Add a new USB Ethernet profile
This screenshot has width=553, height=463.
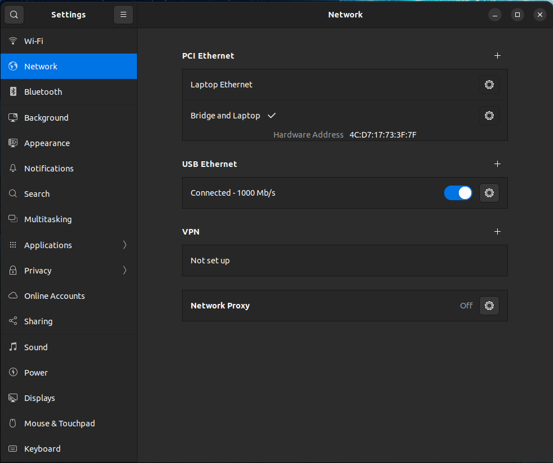click(x=497, y=164)
